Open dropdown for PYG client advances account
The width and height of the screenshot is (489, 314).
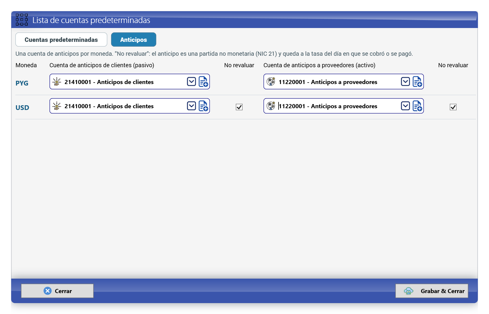pyautogui.click(x=192, y=82)
